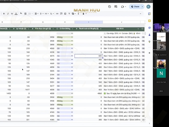This screenshot has height=127, width=169.
Task: Select the selected cell containing 600
Action: tap(88, 56)
